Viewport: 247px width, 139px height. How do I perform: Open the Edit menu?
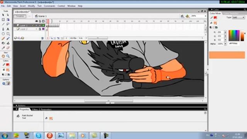pos(8,6)
